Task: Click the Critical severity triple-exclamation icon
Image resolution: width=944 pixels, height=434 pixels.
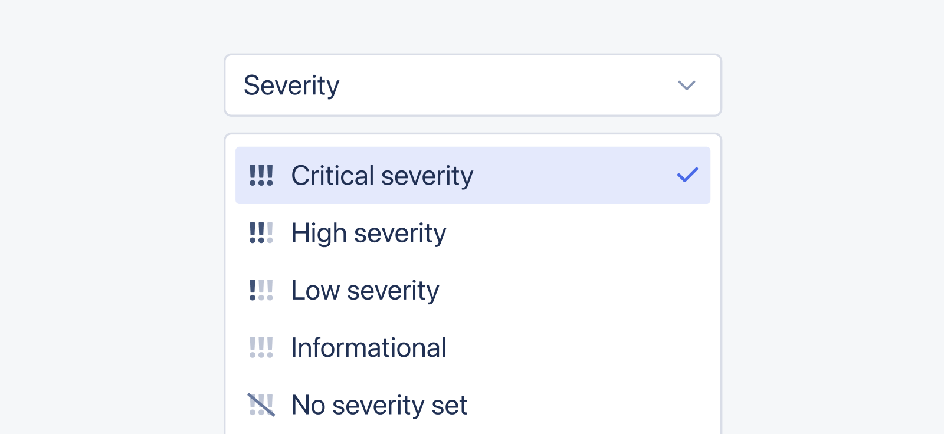Action: pyautogui.click(x=261, y=175)
